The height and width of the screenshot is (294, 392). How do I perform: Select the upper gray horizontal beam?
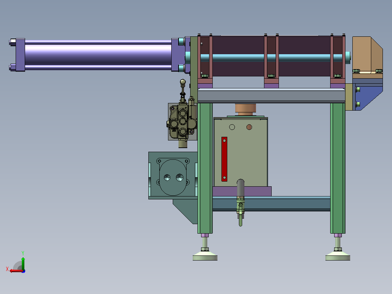coord(271,96)
